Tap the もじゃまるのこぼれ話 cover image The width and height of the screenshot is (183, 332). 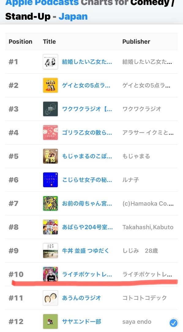[x=50, y=156]
